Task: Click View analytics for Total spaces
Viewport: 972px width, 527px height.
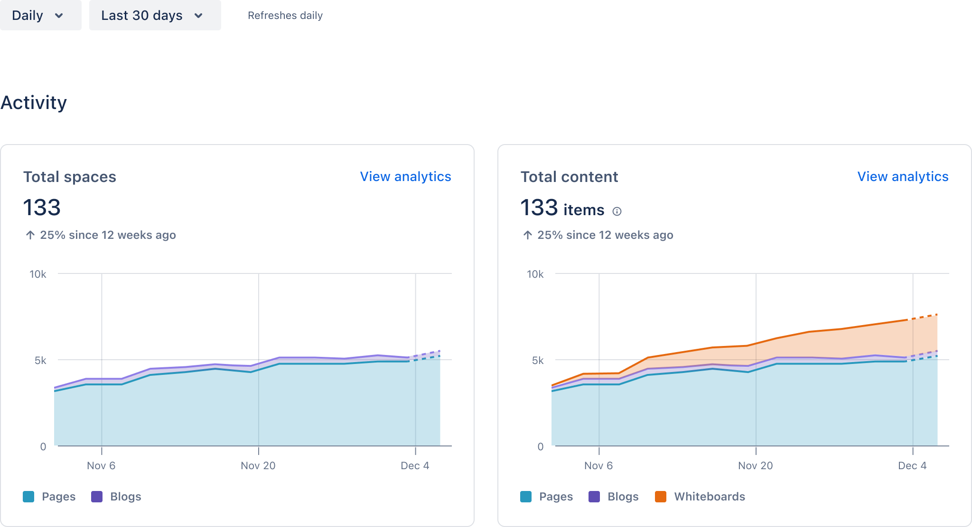Action: point(405,176)
